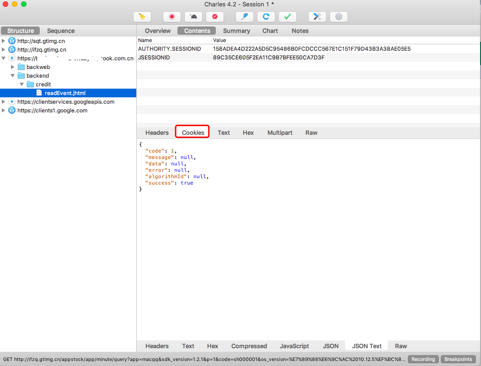Select the readEvent.jhtml request
This screenshot has width=481, height=366.
(x=68, y=93)
